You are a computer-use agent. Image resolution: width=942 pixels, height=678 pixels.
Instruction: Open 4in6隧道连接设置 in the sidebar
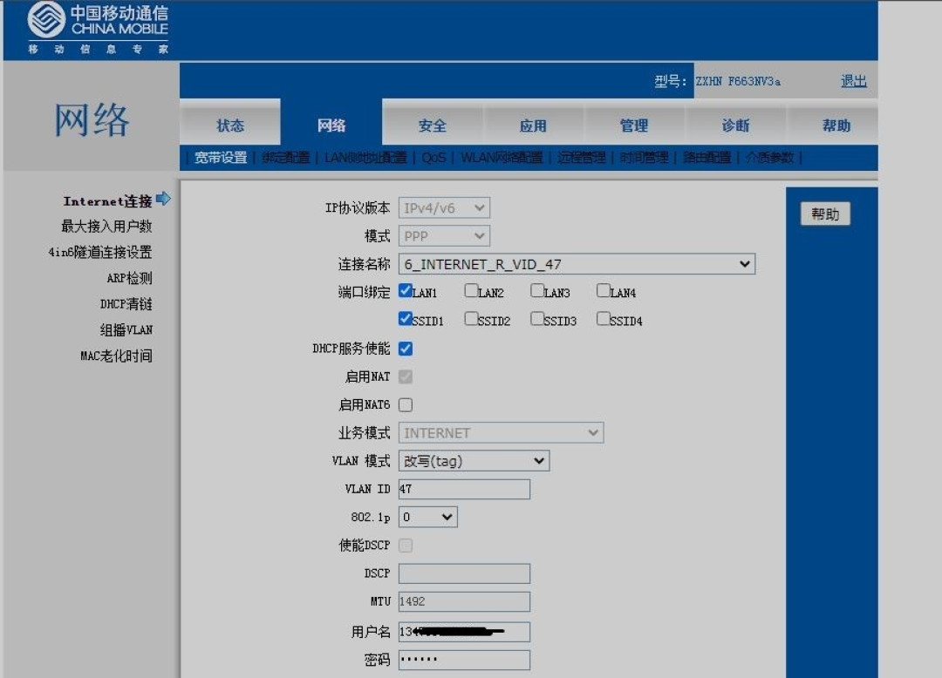click(99, 252)
